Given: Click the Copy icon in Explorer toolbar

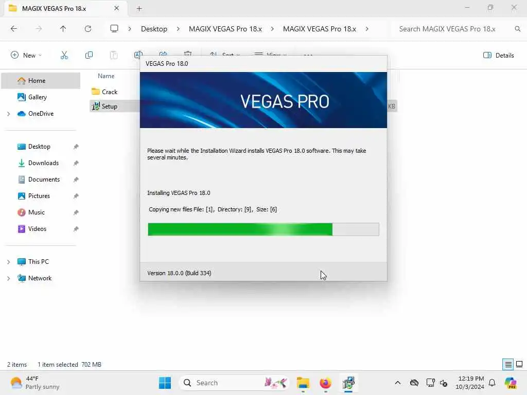Looking at the screenshot, I should (x=89, y=55).
